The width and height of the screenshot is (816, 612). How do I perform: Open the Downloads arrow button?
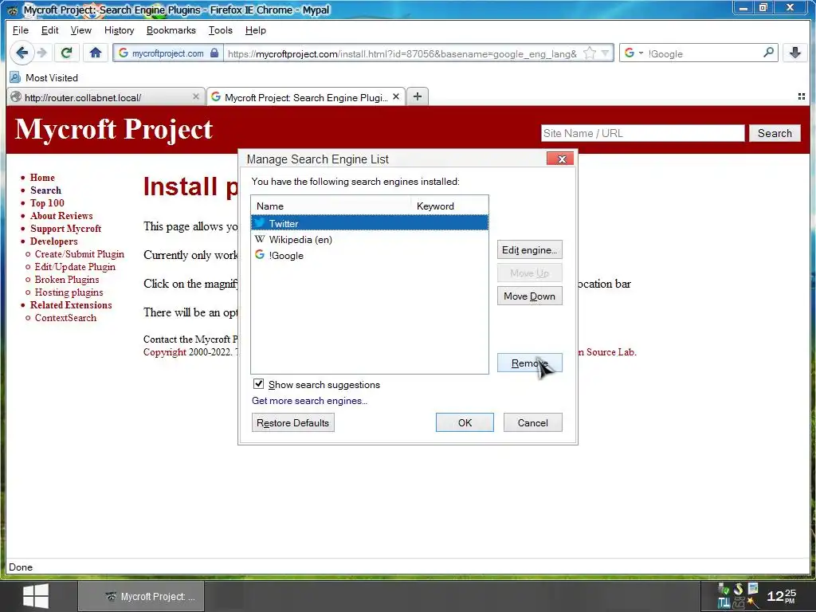[794, 53]
